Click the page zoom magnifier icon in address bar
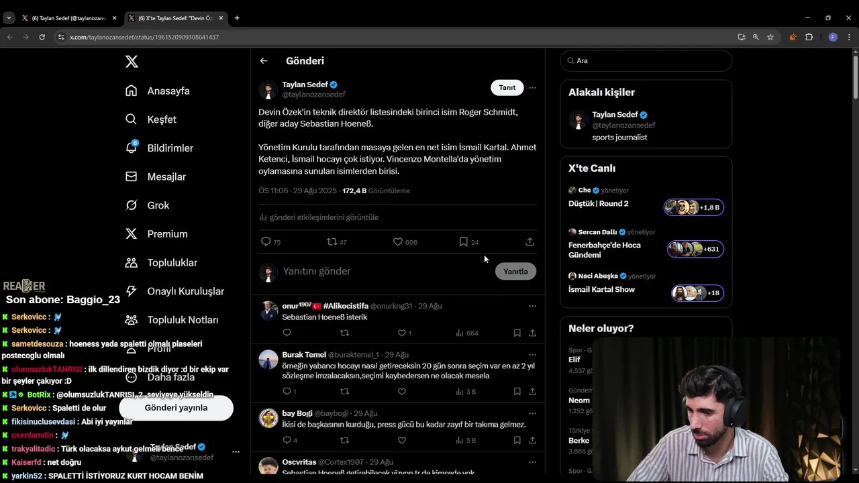Viewport: 859px width, 483px height. click(x=756, y=37)
